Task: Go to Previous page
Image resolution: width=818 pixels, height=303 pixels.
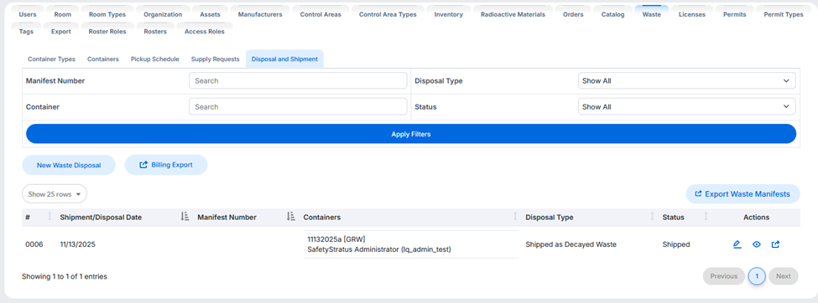Action: point(723,276)
